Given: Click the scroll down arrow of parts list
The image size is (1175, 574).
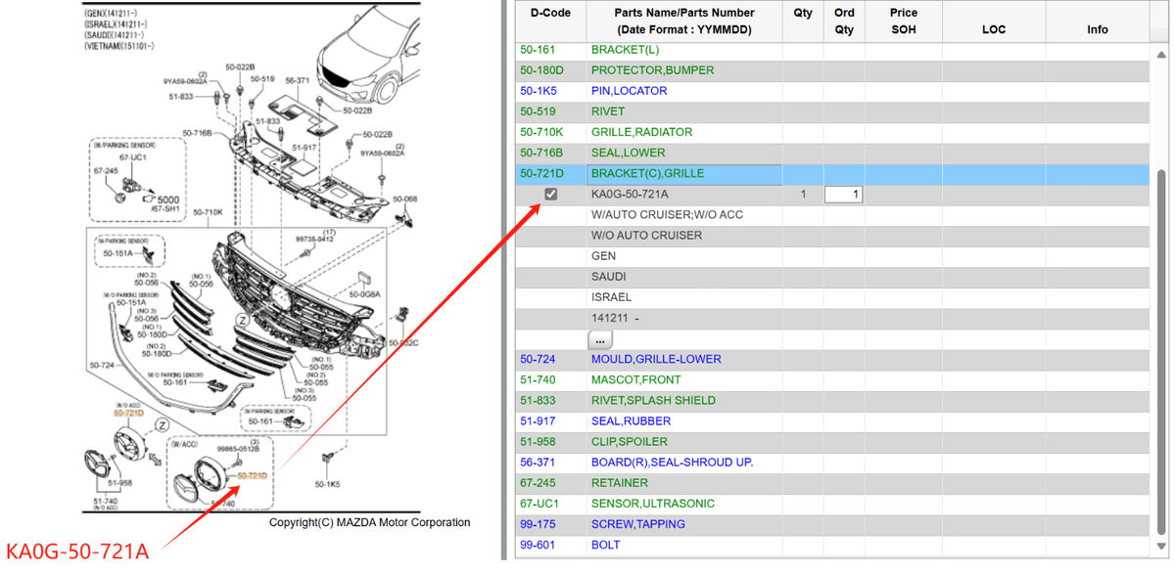Looking at the screenshot, I should point(1161,545).
